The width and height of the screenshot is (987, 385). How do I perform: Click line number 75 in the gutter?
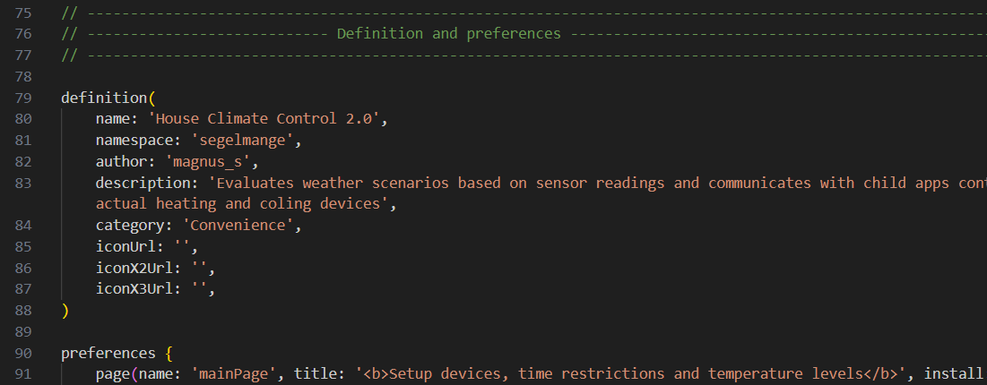tap(24, 13)
